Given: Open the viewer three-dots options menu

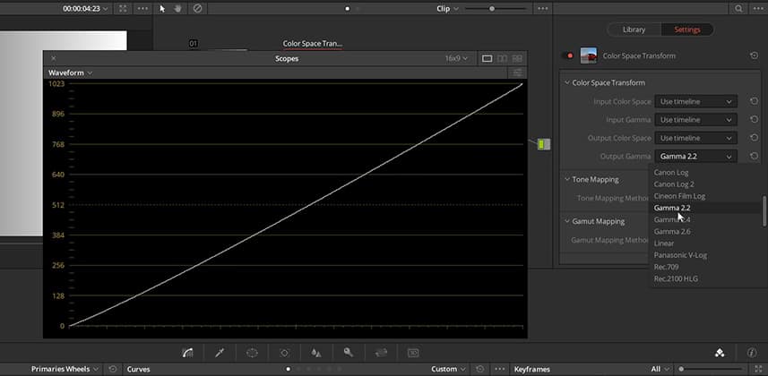Looking at the screenshot, I should point(142,9).
